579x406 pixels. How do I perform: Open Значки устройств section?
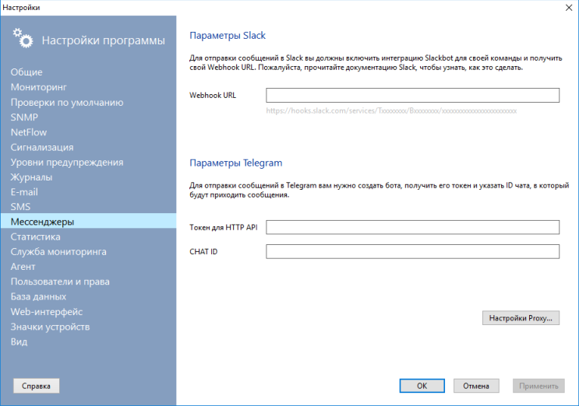(x=50, y=327)
